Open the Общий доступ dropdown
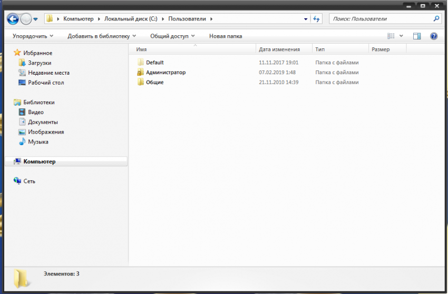 (x=172, y=36)
